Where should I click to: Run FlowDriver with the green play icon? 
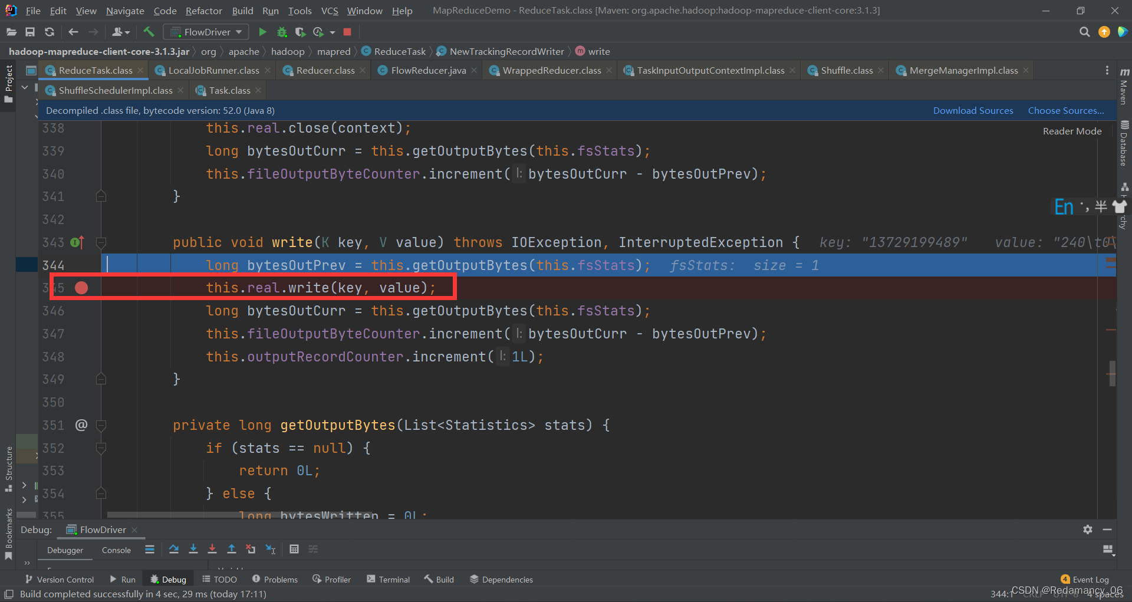pos(262,32)
